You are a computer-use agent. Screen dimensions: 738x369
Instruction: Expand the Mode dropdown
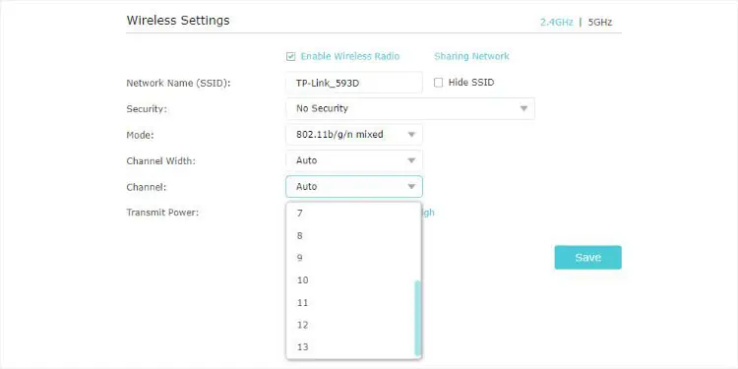(x=354, y=135)
